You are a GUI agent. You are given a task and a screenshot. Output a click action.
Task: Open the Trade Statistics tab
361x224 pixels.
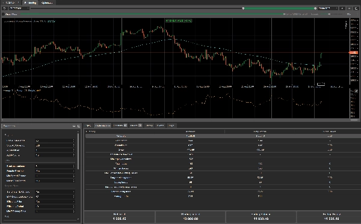click(x=103, y=126)
